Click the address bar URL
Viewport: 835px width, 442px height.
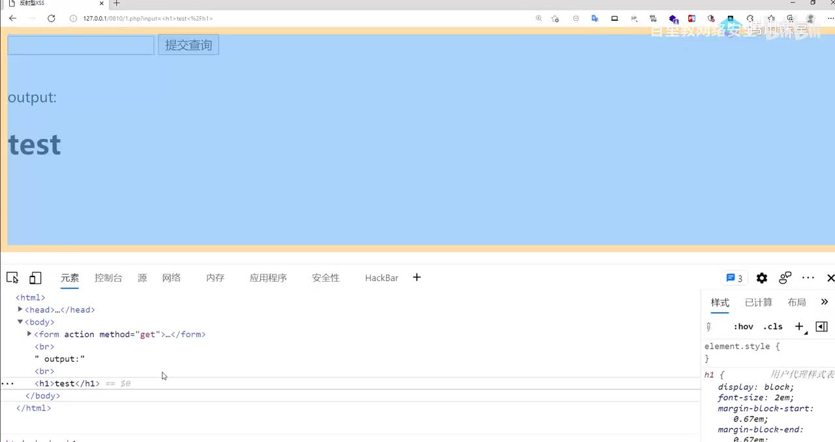point(147,18)
